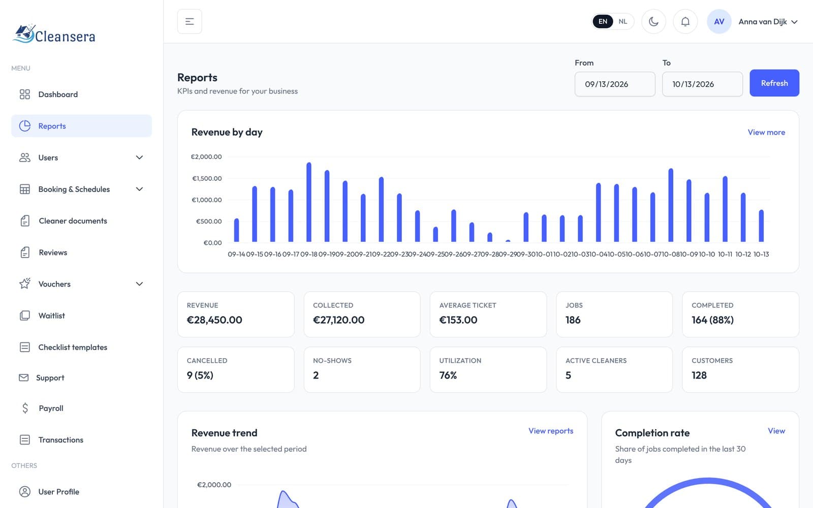
Task: Switch to dark mode with moon icon
Action: 653,21
